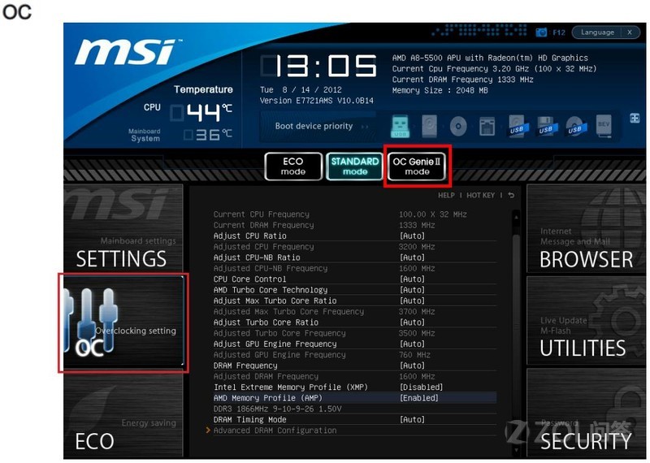Open the UTILITIES section
Image resolution: width=650 pixels, height=463 pixels.
tap(586, 321)
